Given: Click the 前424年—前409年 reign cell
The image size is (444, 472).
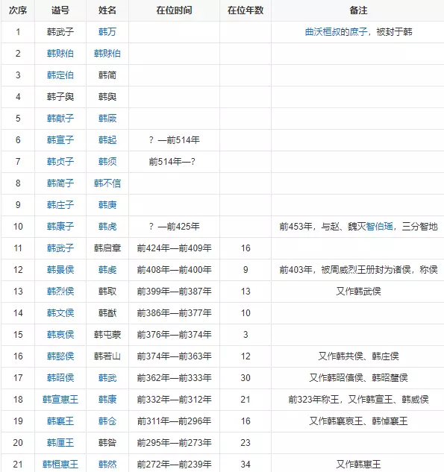Looking at the screenshot, I should [174, 248].
